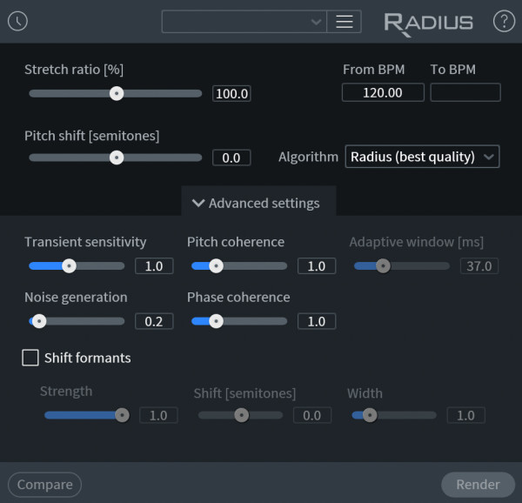The image size is (522, 503).
Task: Click the Stretch ratio slider handle
Action: click(116, 93)
